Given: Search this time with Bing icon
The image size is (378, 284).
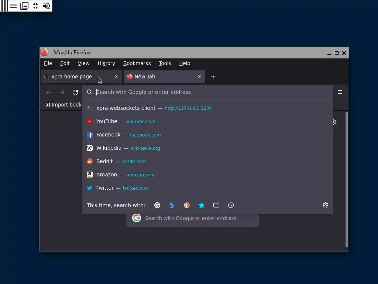Looking at the screenshot, I should 172,205.
